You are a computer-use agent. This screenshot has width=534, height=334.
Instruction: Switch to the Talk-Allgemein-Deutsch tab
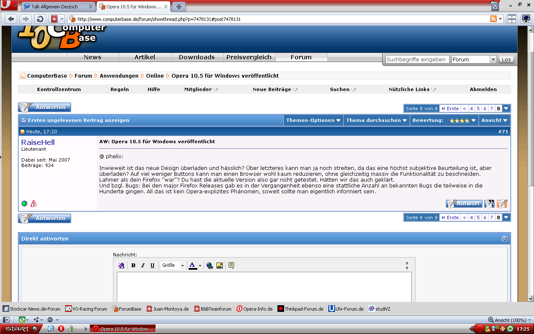tap(58, 6)
